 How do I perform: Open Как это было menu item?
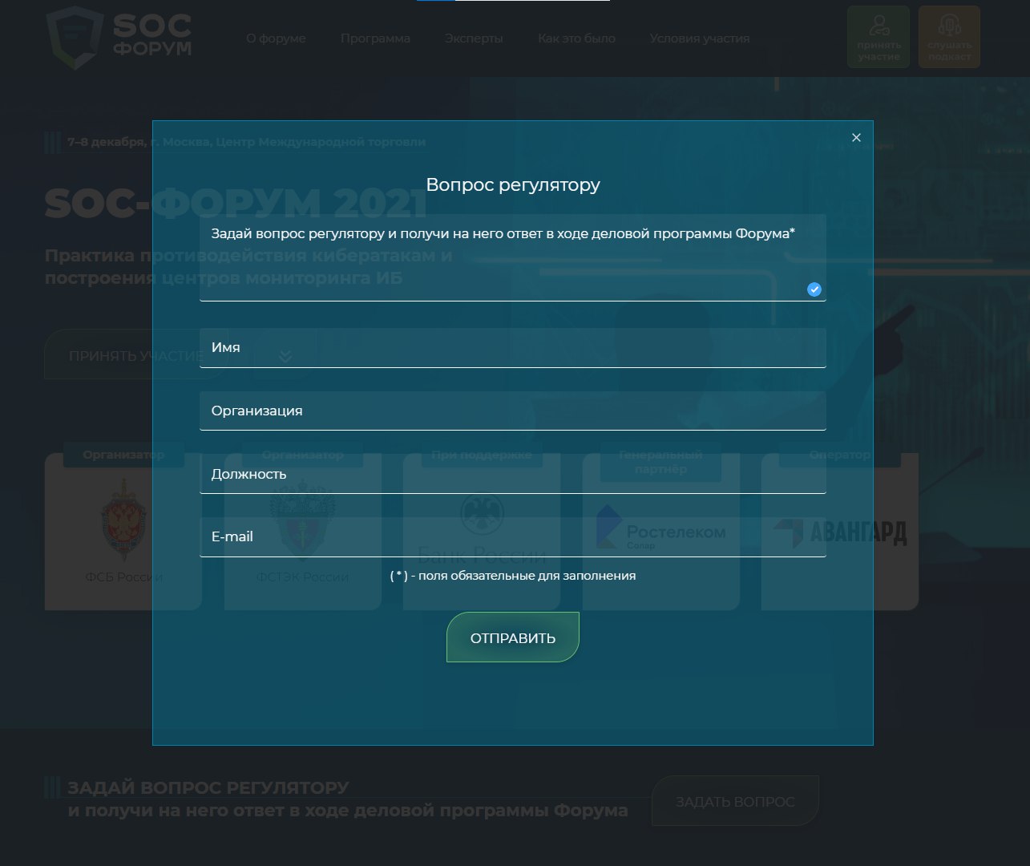[x=576, y=38]
